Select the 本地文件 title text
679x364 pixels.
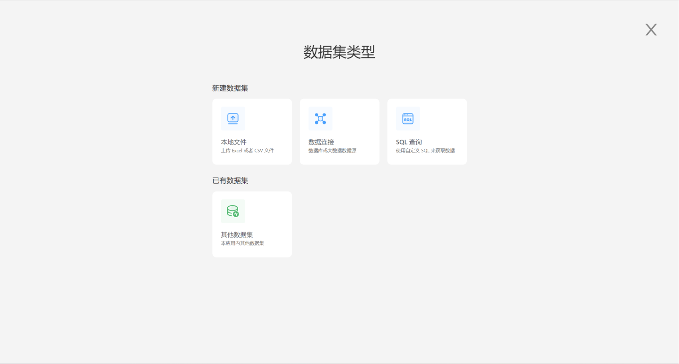tap(234, 142)
